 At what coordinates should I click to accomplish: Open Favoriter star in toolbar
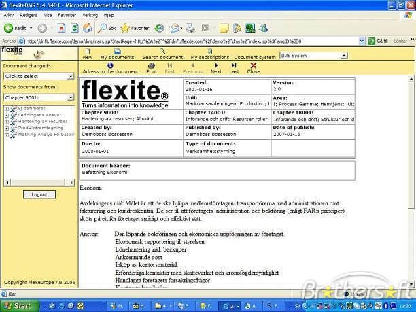click(135, 28)
